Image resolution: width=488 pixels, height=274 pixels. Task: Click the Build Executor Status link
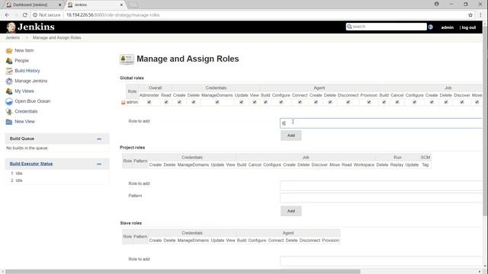coord(31,164)
